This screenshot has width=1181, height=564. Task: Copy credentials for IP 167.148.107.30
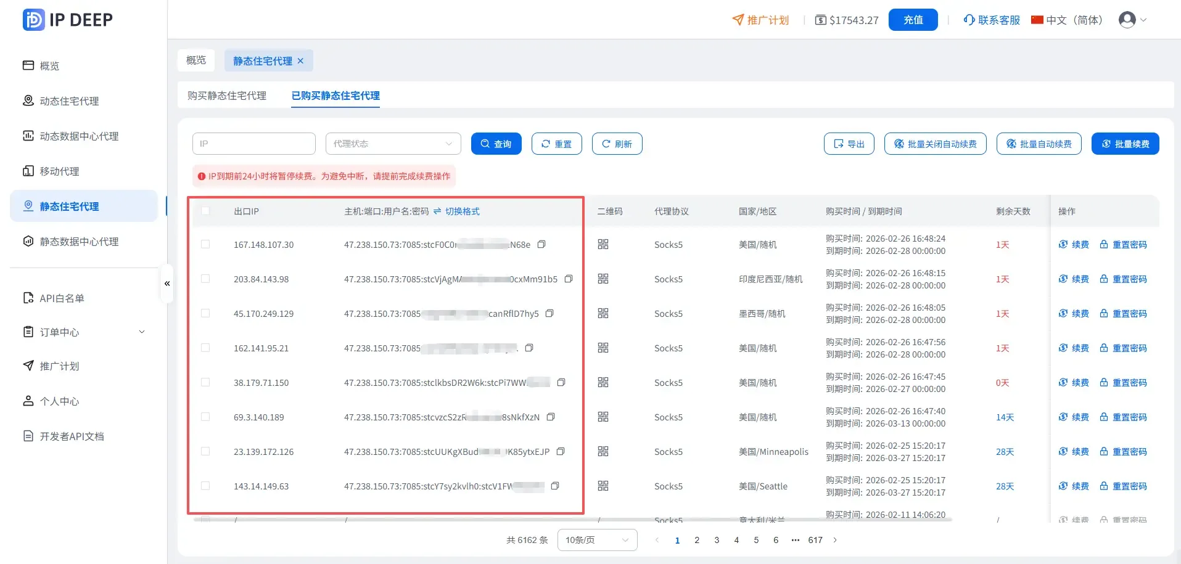point(541,244)
